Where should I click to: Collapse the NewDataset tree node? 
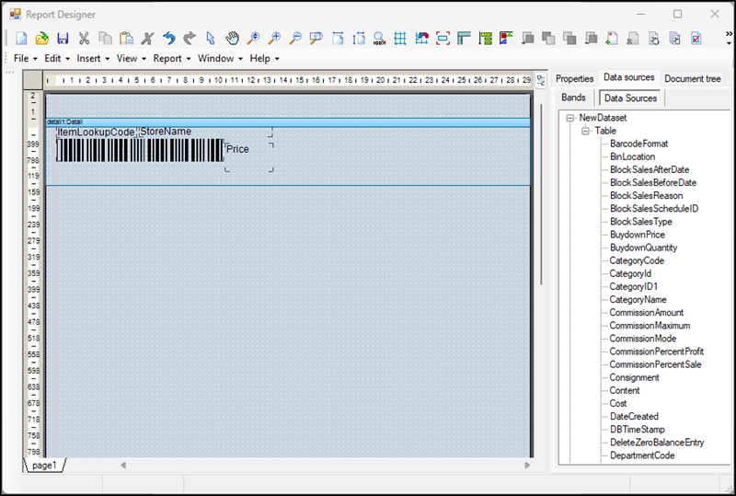click(x=570, y=118)
